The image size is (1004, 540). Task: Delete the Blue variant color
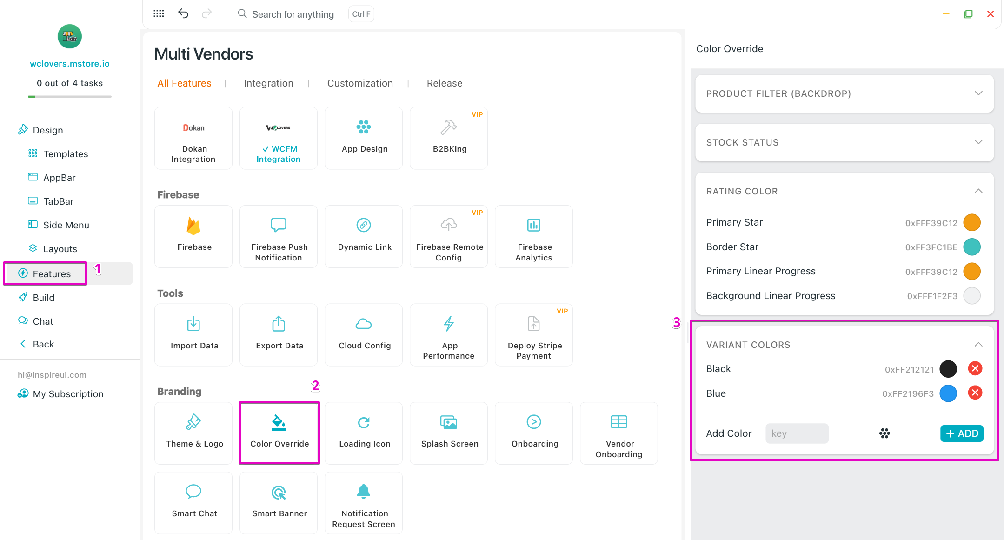click(975, 393)
